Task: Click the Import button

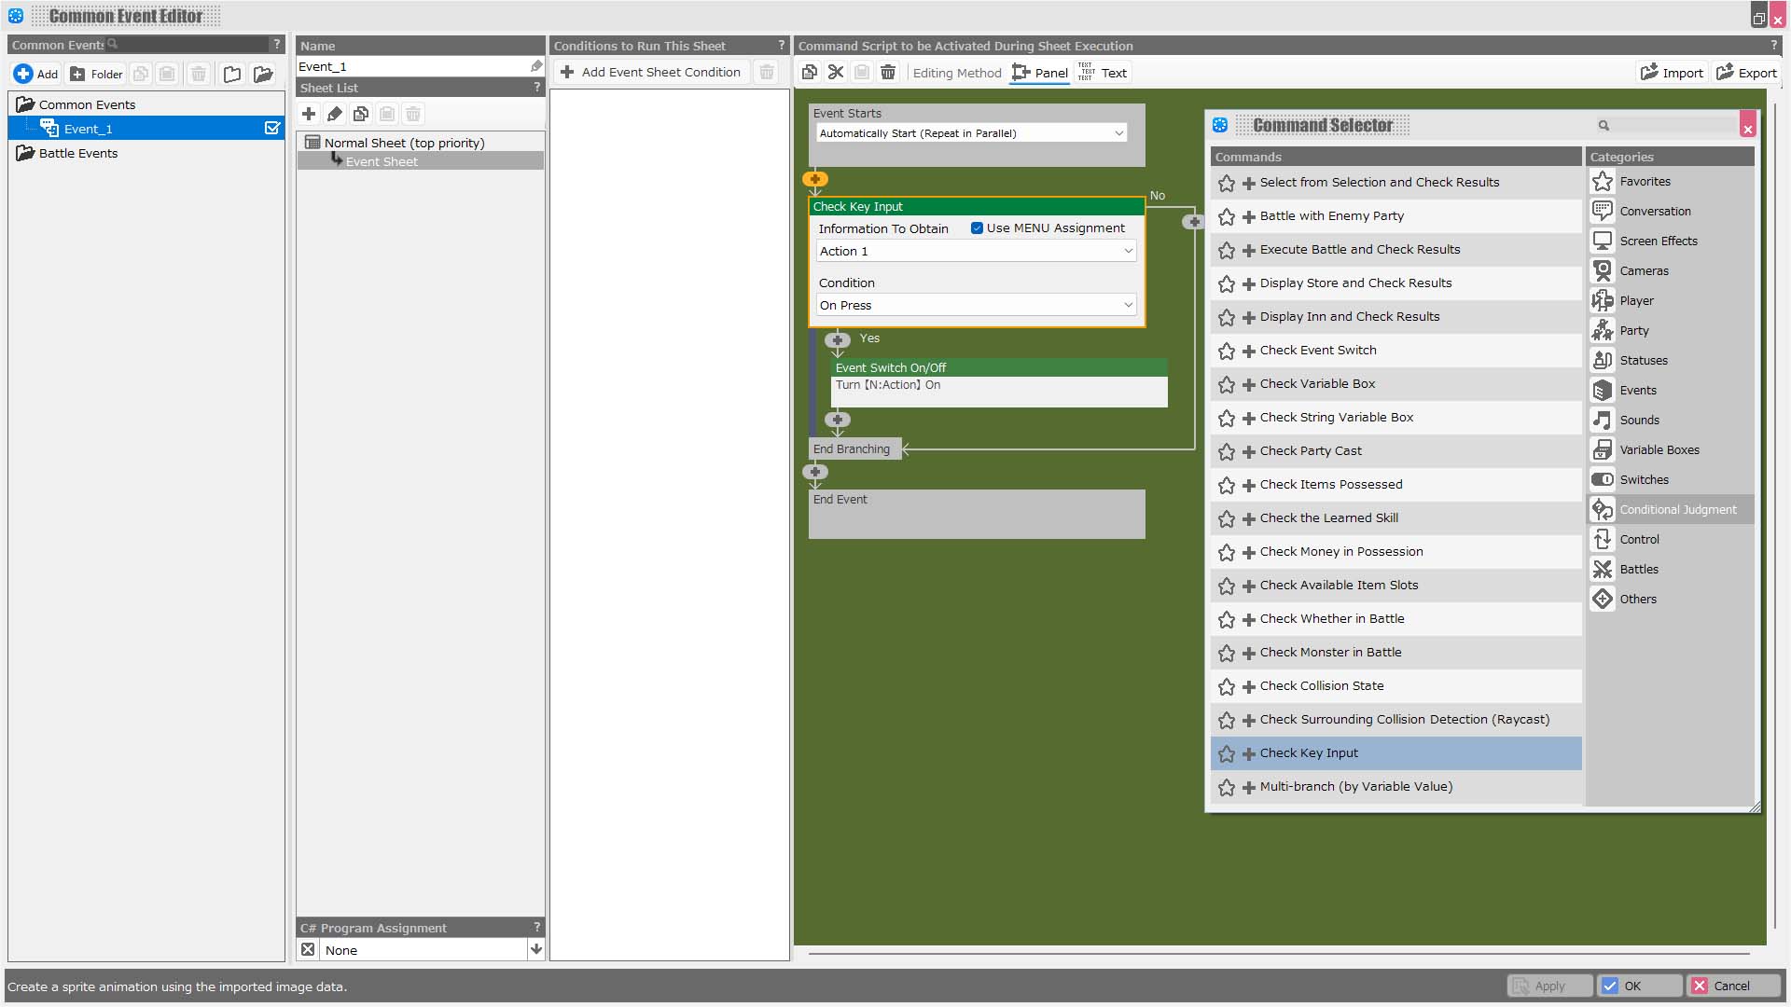Action: [x=1672, y=73]
